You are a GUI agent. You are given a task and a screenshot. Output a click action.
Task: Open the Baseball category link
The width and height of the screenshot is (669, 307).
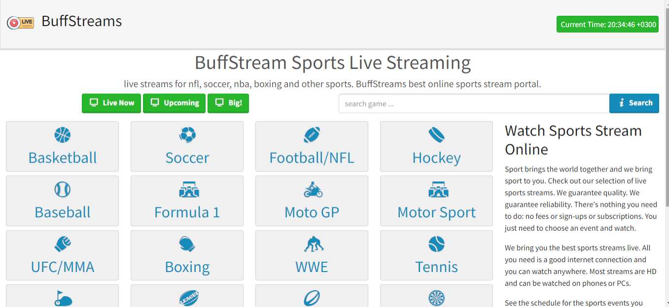pos(63,212)
